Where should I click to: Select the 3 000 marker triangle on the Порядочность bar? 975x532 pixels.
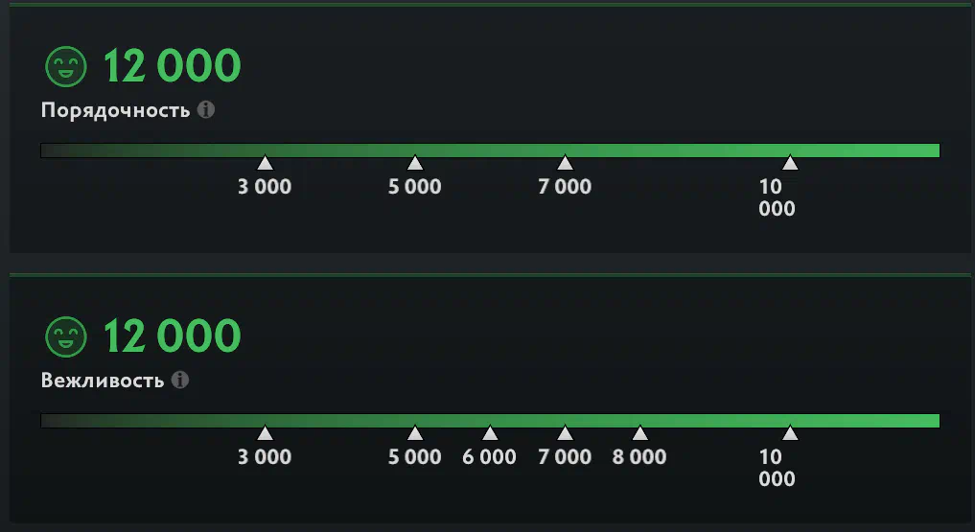(265, 163)
